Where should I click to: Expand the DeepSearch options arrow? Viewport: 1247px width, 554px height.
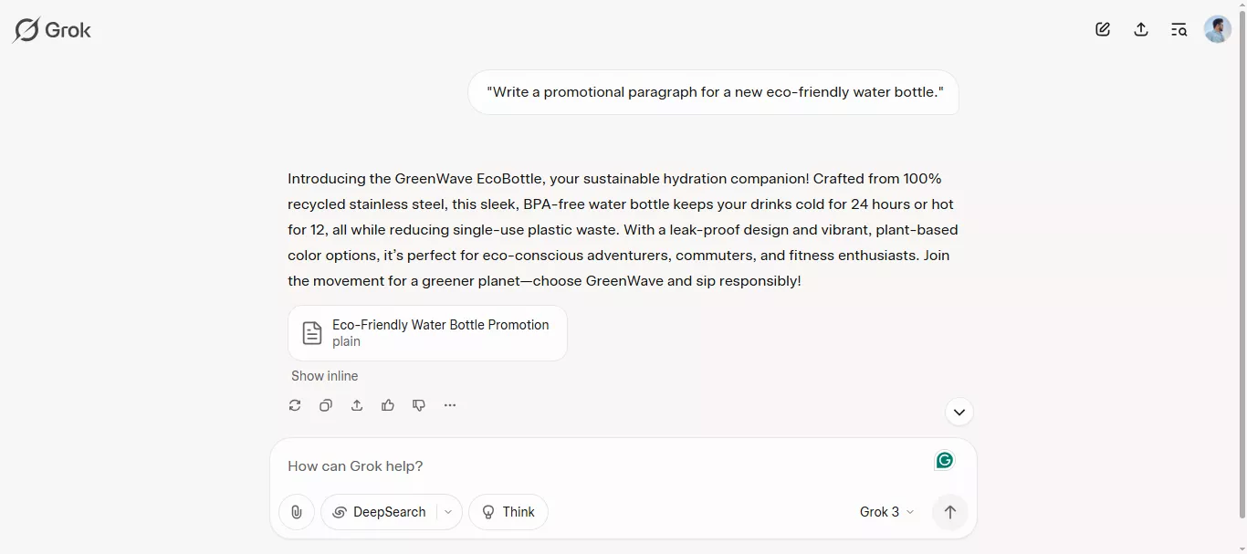point(448,512)
